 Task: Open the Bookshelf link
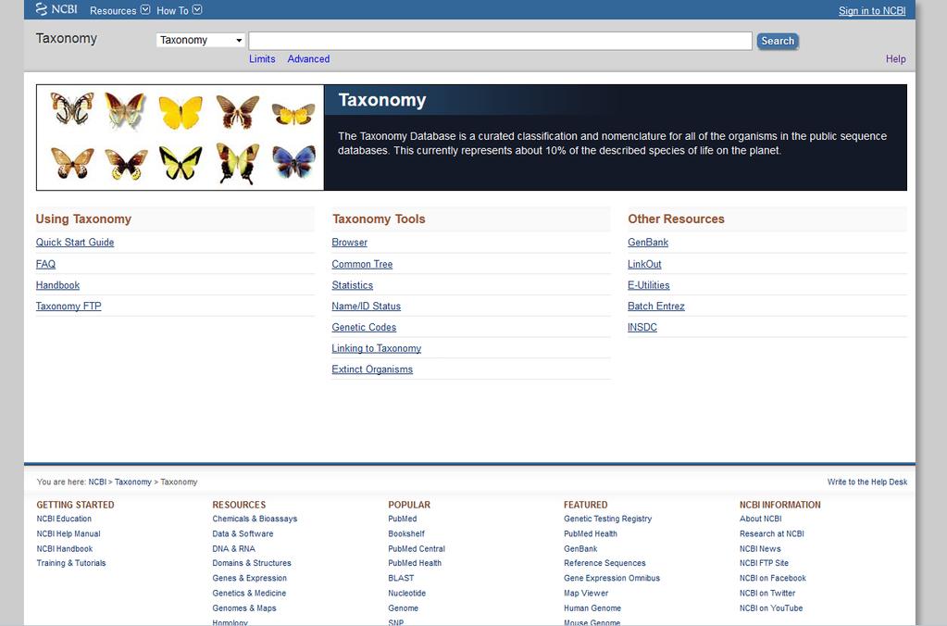click(x=405, y=534)
